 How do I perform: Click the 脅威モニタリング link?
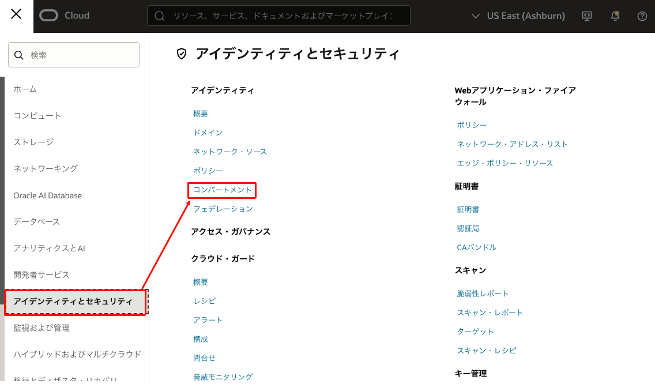pyautogui.click(x=223, y=377)
